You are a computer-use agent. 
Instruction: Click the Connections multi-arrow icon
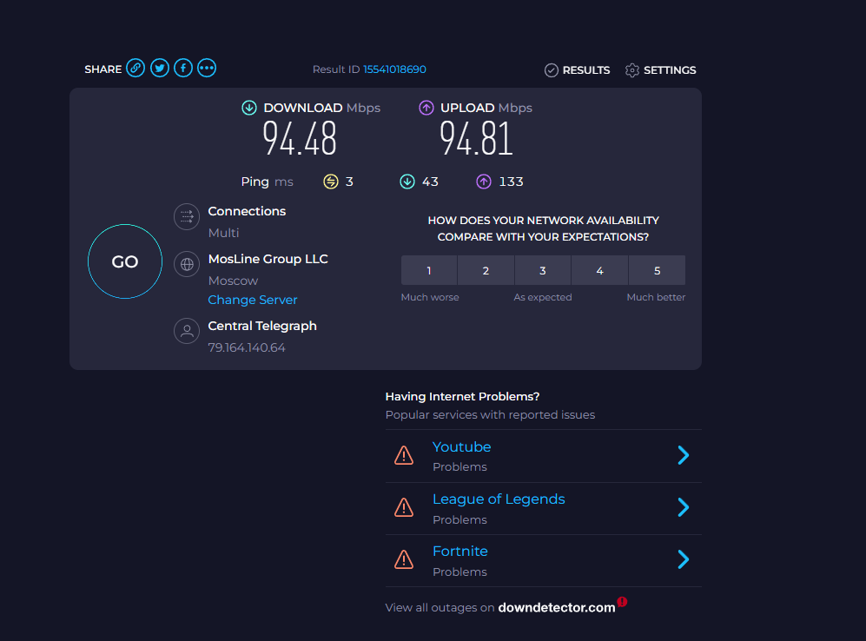point(187,217)
